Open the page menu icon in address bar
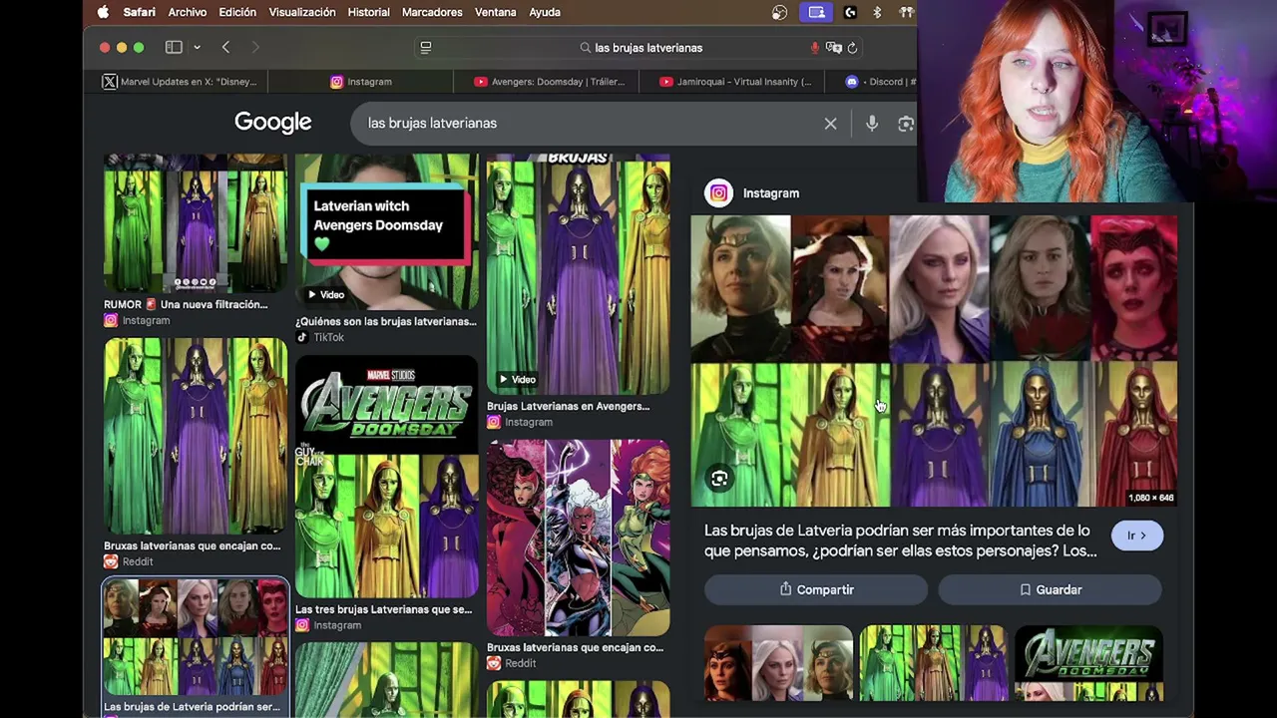Image resolution: width=1277 pixels, height=718 pixels. [426, 47]
